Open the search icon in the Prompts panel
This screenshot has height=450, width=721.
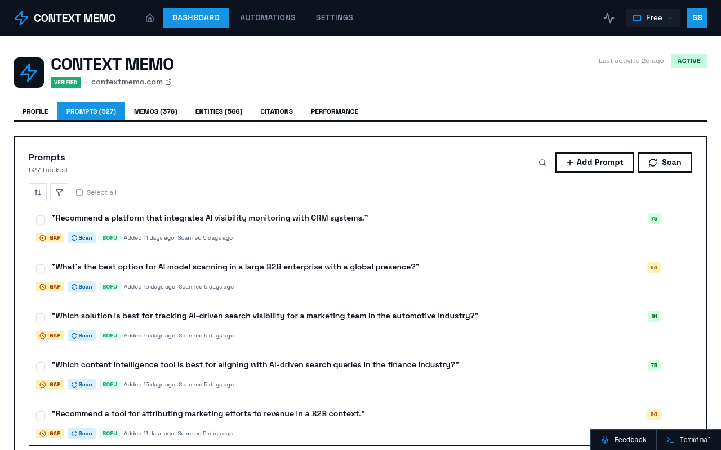point(542,162)
